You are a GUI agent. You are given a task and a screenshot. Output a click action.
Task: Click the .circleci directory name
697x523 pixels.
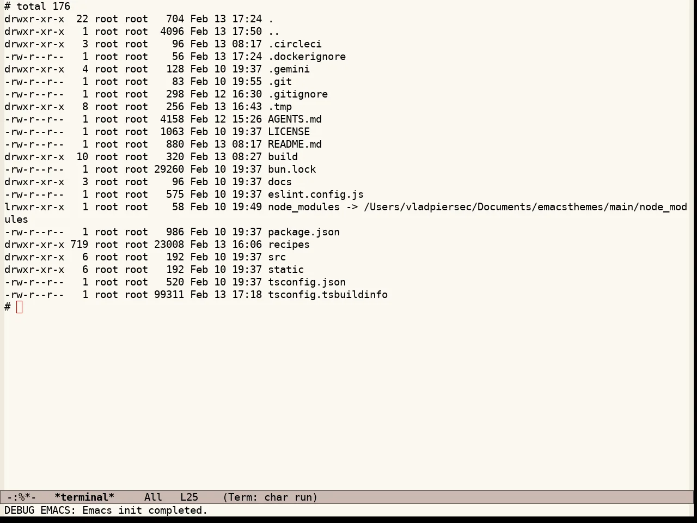[295, 44]
